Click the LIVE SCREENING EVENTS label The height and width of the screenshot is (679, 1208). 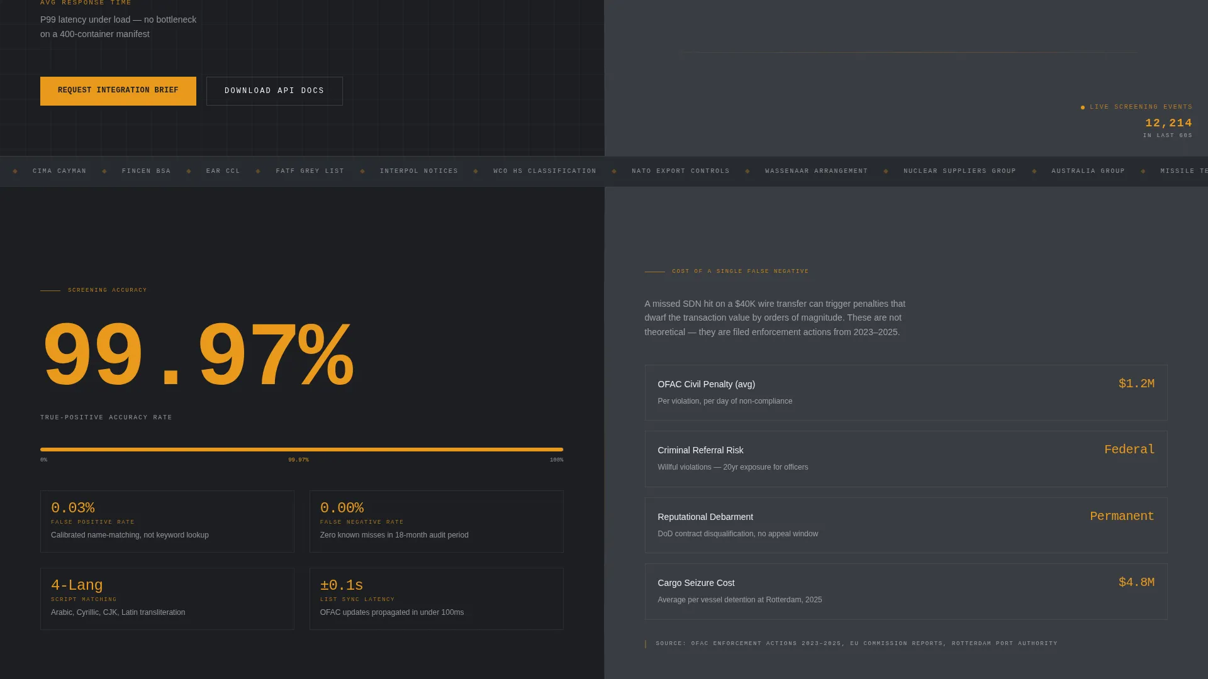click(x=1141, y=107)
